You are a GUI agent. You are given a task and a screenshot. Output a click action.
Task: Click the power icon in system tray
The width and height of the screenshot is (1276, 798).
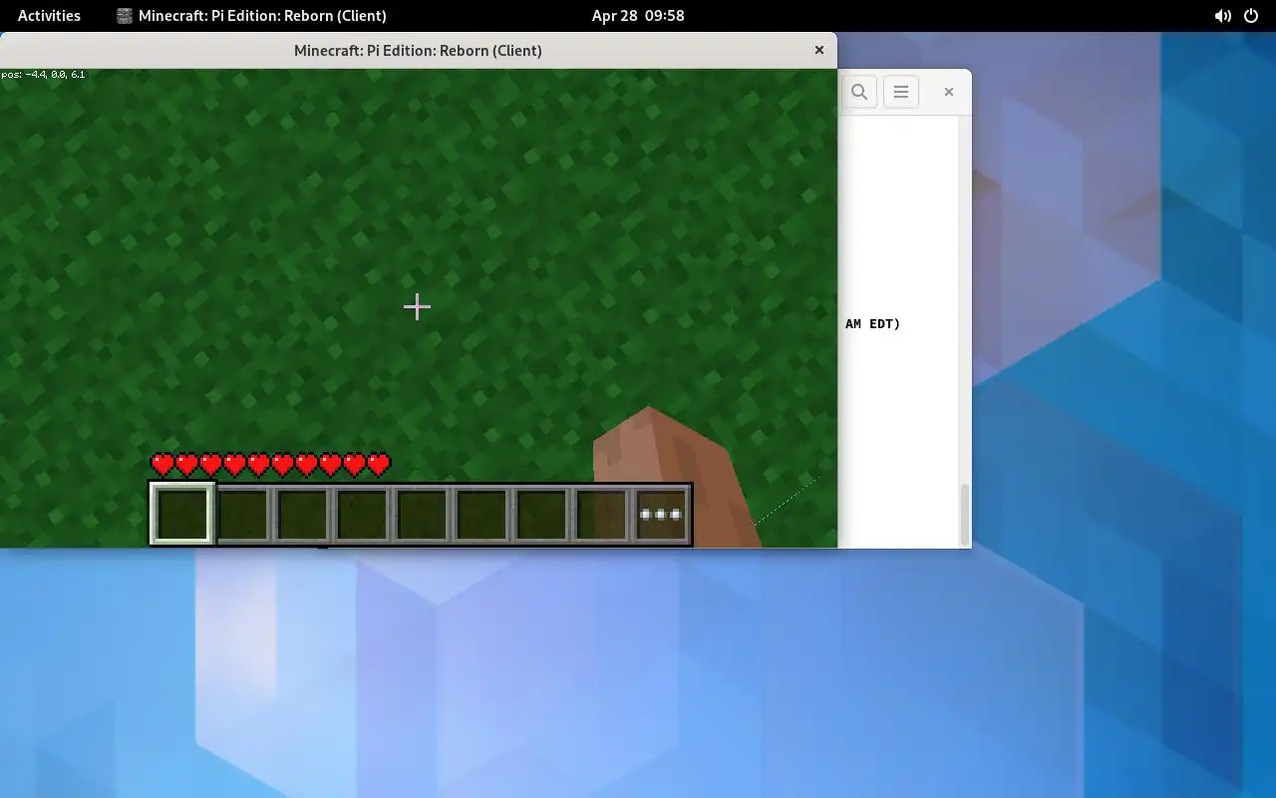click(1251, 16)
